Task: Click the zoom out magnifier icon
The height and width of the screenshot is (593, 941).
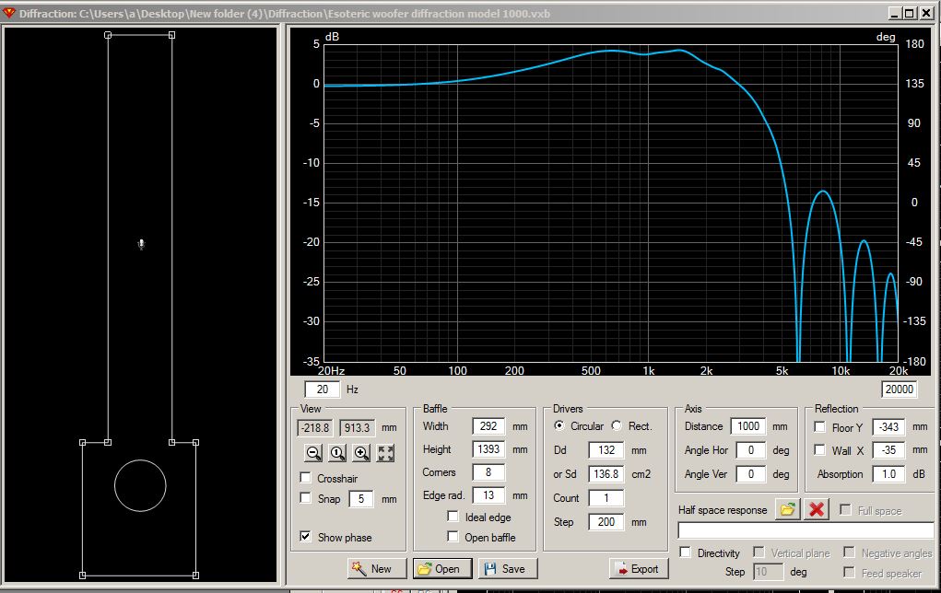Action: (313, 453)
